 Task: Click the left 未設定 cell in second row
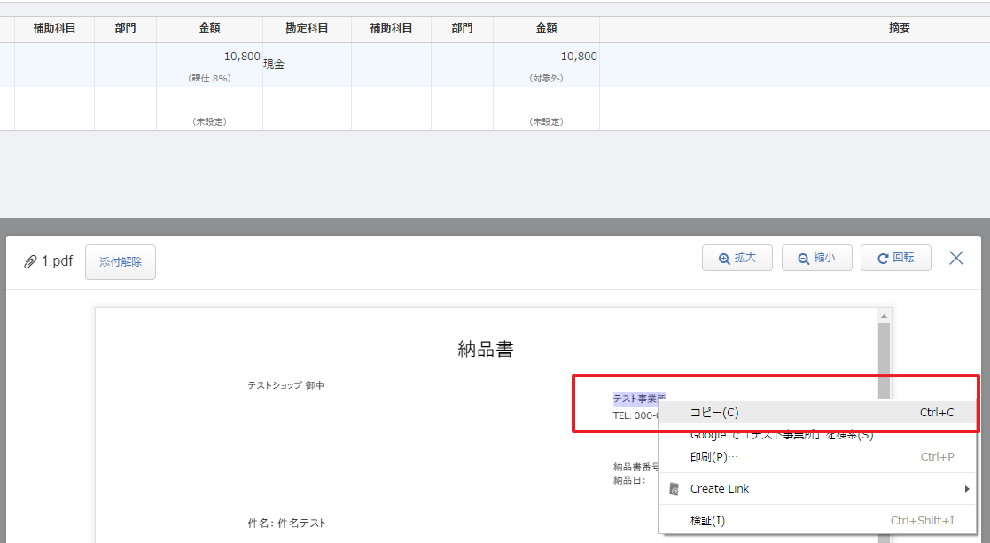click(210, 109)
